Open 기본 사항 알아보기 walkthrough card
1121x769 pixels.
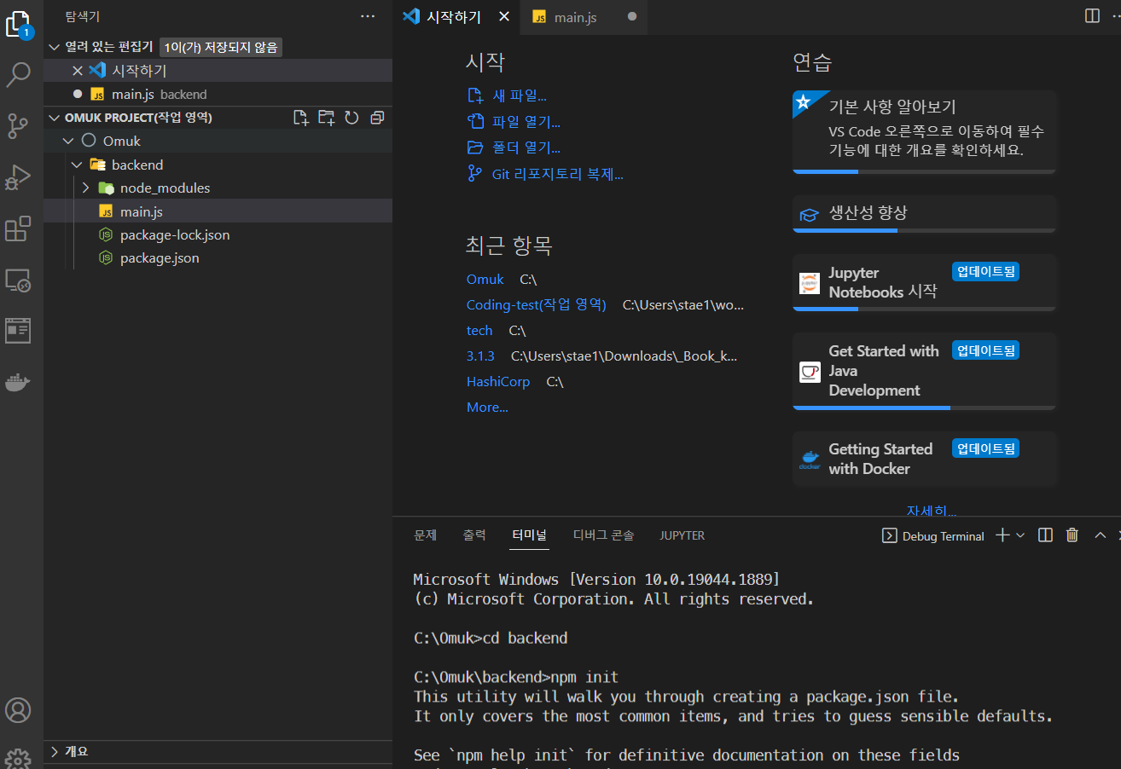(925, 132)
